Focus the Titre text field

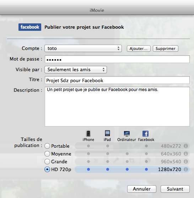point(117,80)
